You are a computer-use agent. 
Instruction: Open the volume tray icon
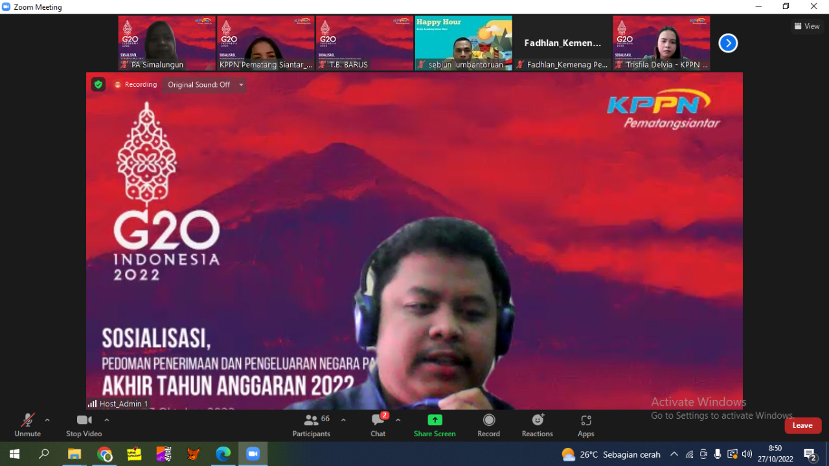point(747,454)
